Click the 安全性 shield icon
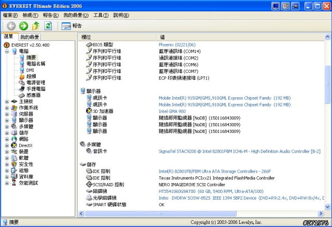Viewport: 332px width, 227px height. pyautogui.click(x=14, y=164)
